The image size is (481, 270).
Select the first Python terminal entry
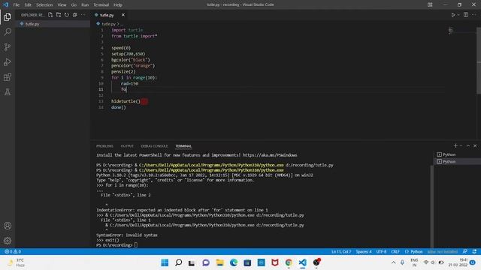tap(457, 154)
